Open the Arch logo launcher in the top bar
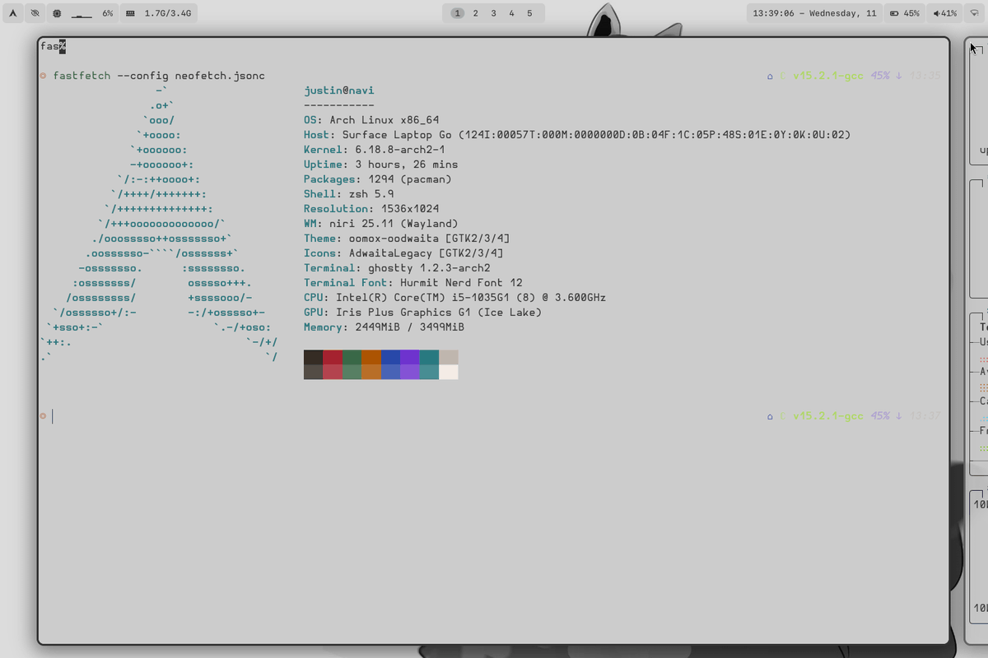Image resolution: width=988 pixels, height=658 pixels. coord(13,13)
